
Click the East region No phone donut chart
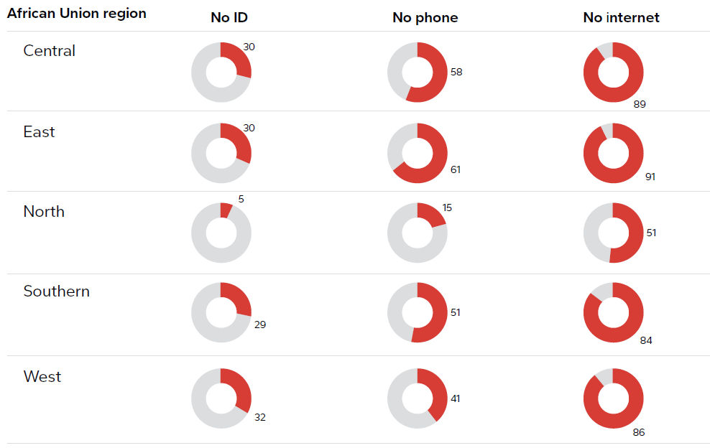pyautogui.click(x=418, y=153)
